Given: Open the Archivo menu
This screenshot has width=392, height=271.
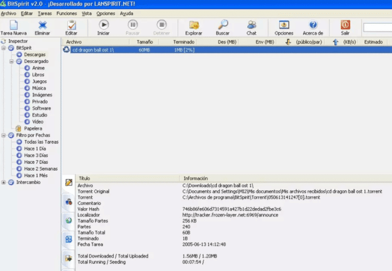Looking at the screenshot, I should (x=9, y=13).
